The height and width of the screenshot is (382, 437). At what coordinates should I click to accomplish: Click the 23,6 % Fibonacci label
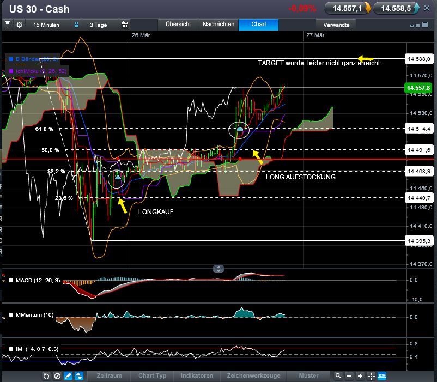[64, 198]
